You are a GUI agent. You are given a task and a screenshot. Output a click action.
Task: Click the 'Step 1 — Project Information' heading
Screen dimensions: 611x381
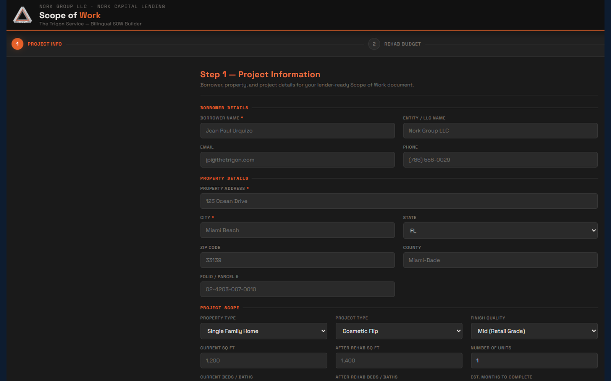click(x=260, y=74)
